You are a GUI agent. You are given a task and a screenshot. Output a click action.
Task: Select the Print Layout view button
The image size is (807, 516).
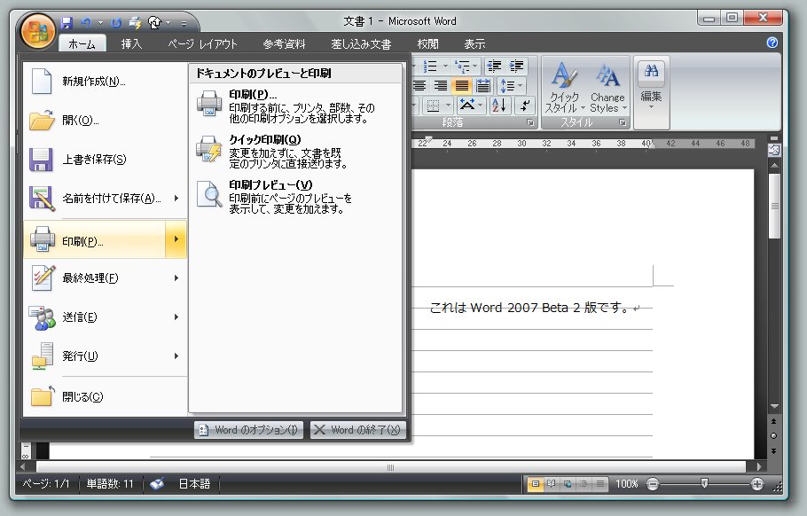coord(536,484)
